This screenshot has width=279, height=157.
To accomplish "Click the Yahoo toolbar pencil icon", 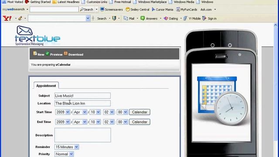I will [x=20, y=18].
